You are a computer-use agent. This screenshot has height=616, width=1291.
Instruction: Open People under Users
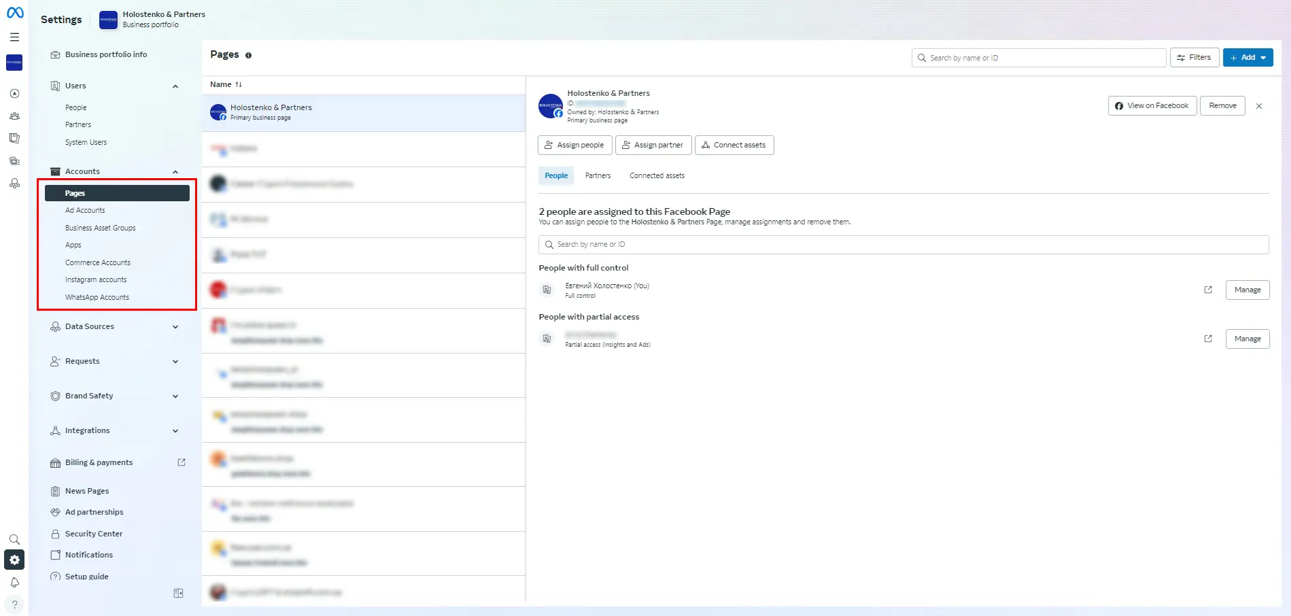pyautogui.click(x=76, y=107)
